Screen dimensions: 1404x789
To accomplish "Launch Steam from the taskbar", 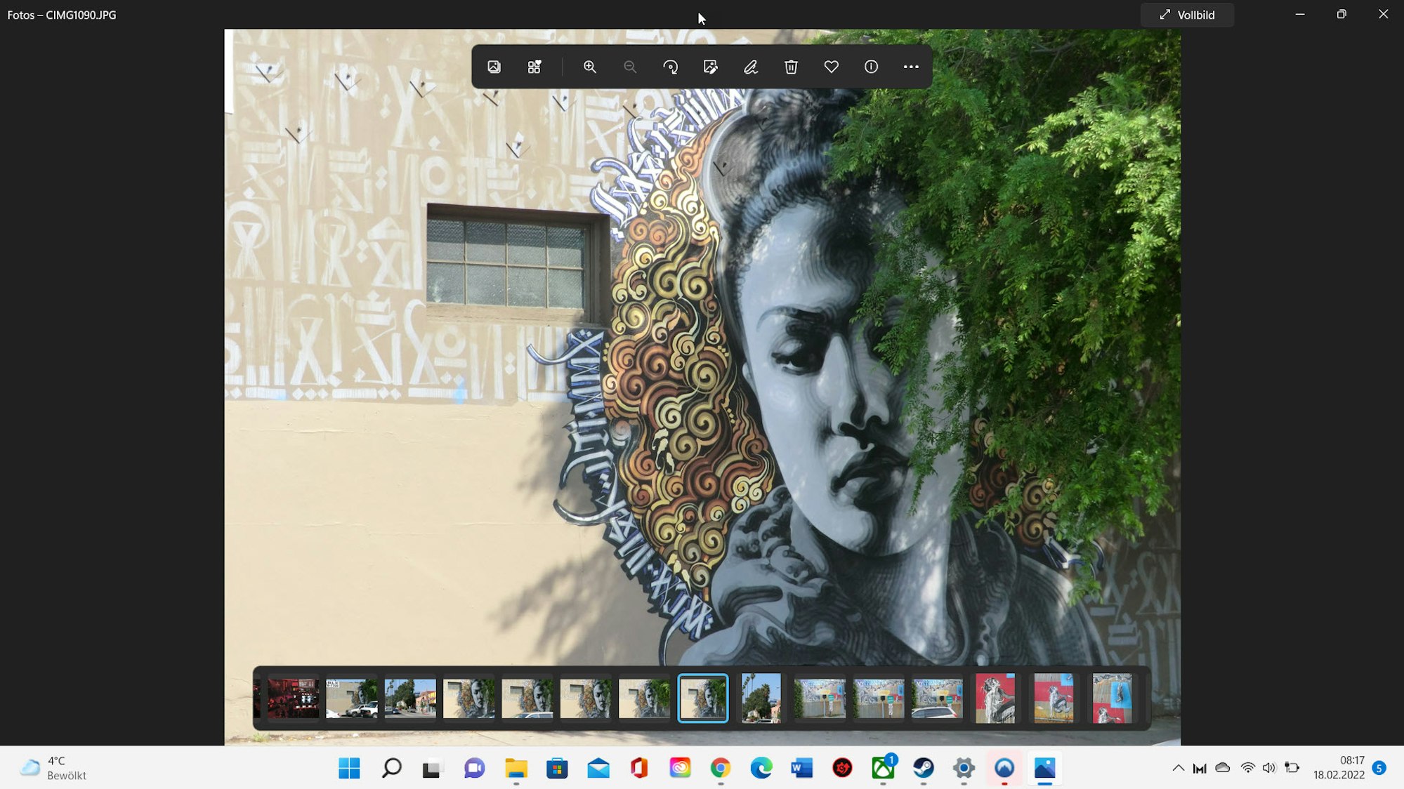I will click(x=923, y=768).
